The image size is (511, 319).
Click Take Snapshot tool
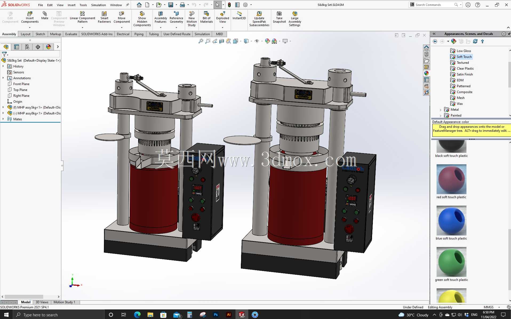[x=279, y=17]
